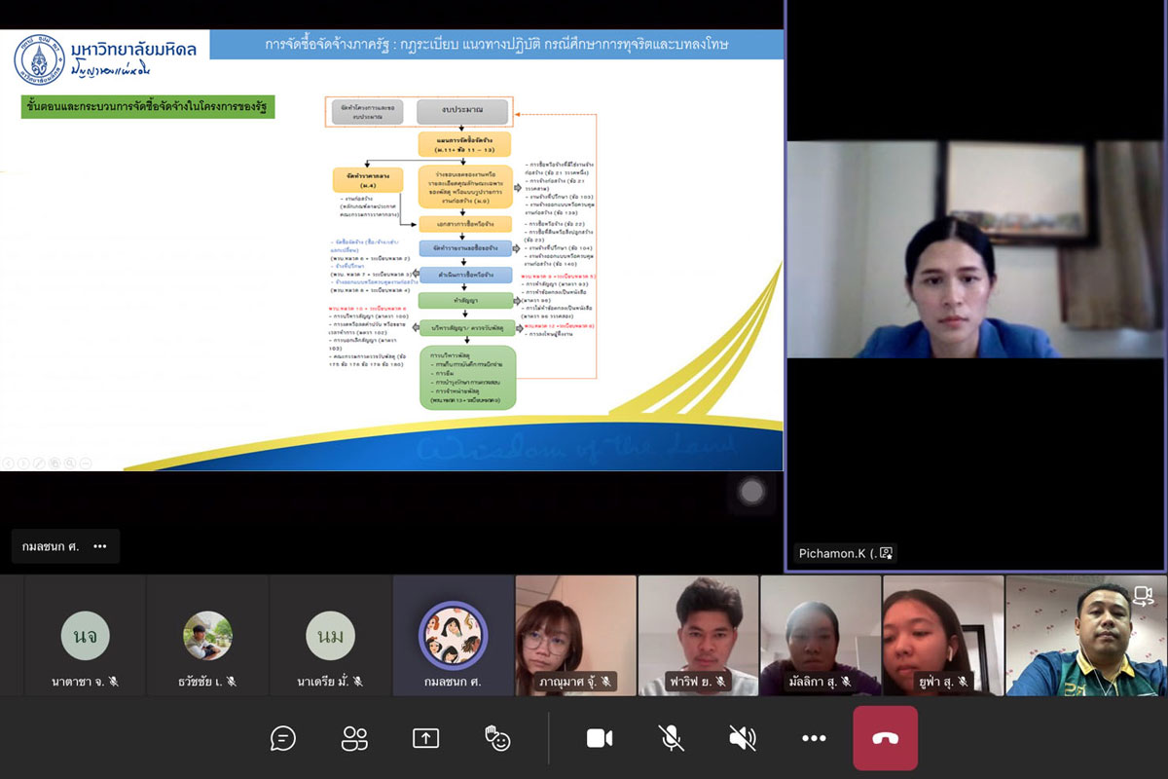This screenshot has width=1168, height=779.
Task: Show the participants list
Action: tap(354, 739)
